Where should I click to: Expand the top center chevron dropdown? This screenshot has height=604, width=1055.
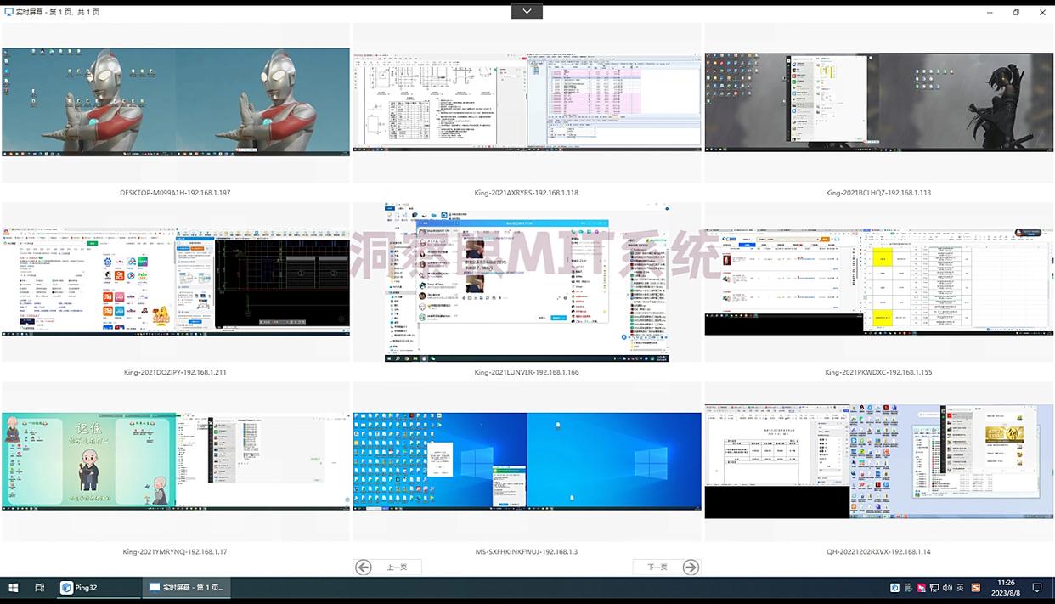pyautogui.click(x=527, y=11)
